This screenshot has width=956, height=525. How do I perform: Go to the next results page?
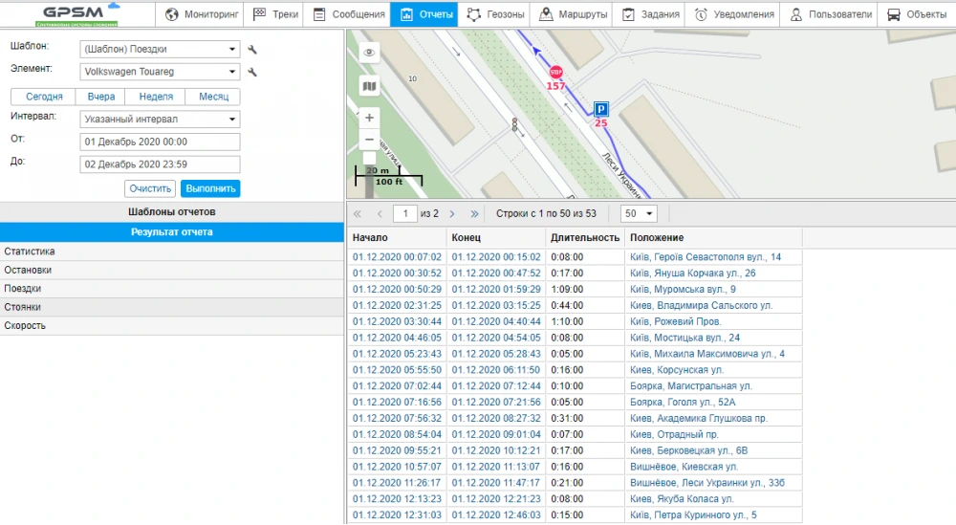click(452, 213)
